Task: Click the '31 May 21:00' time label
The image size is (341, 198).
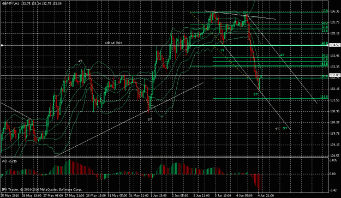Action: 139,196
